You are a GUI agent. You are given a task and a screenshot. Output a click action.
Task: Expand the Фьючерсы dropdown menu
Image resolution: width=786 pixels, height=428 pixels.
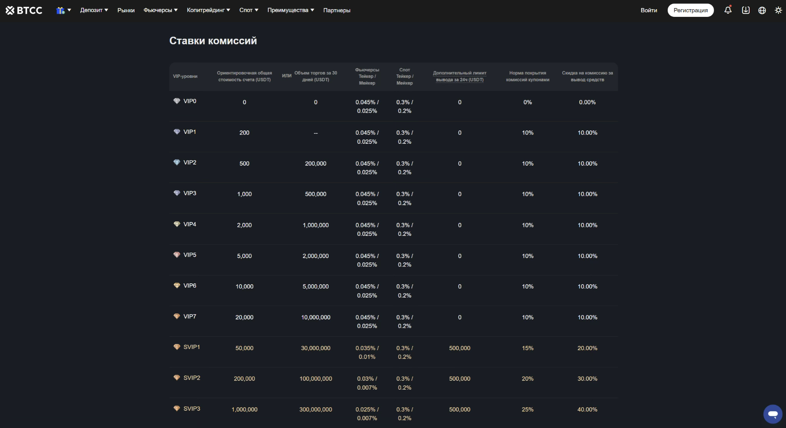point(161,10)
